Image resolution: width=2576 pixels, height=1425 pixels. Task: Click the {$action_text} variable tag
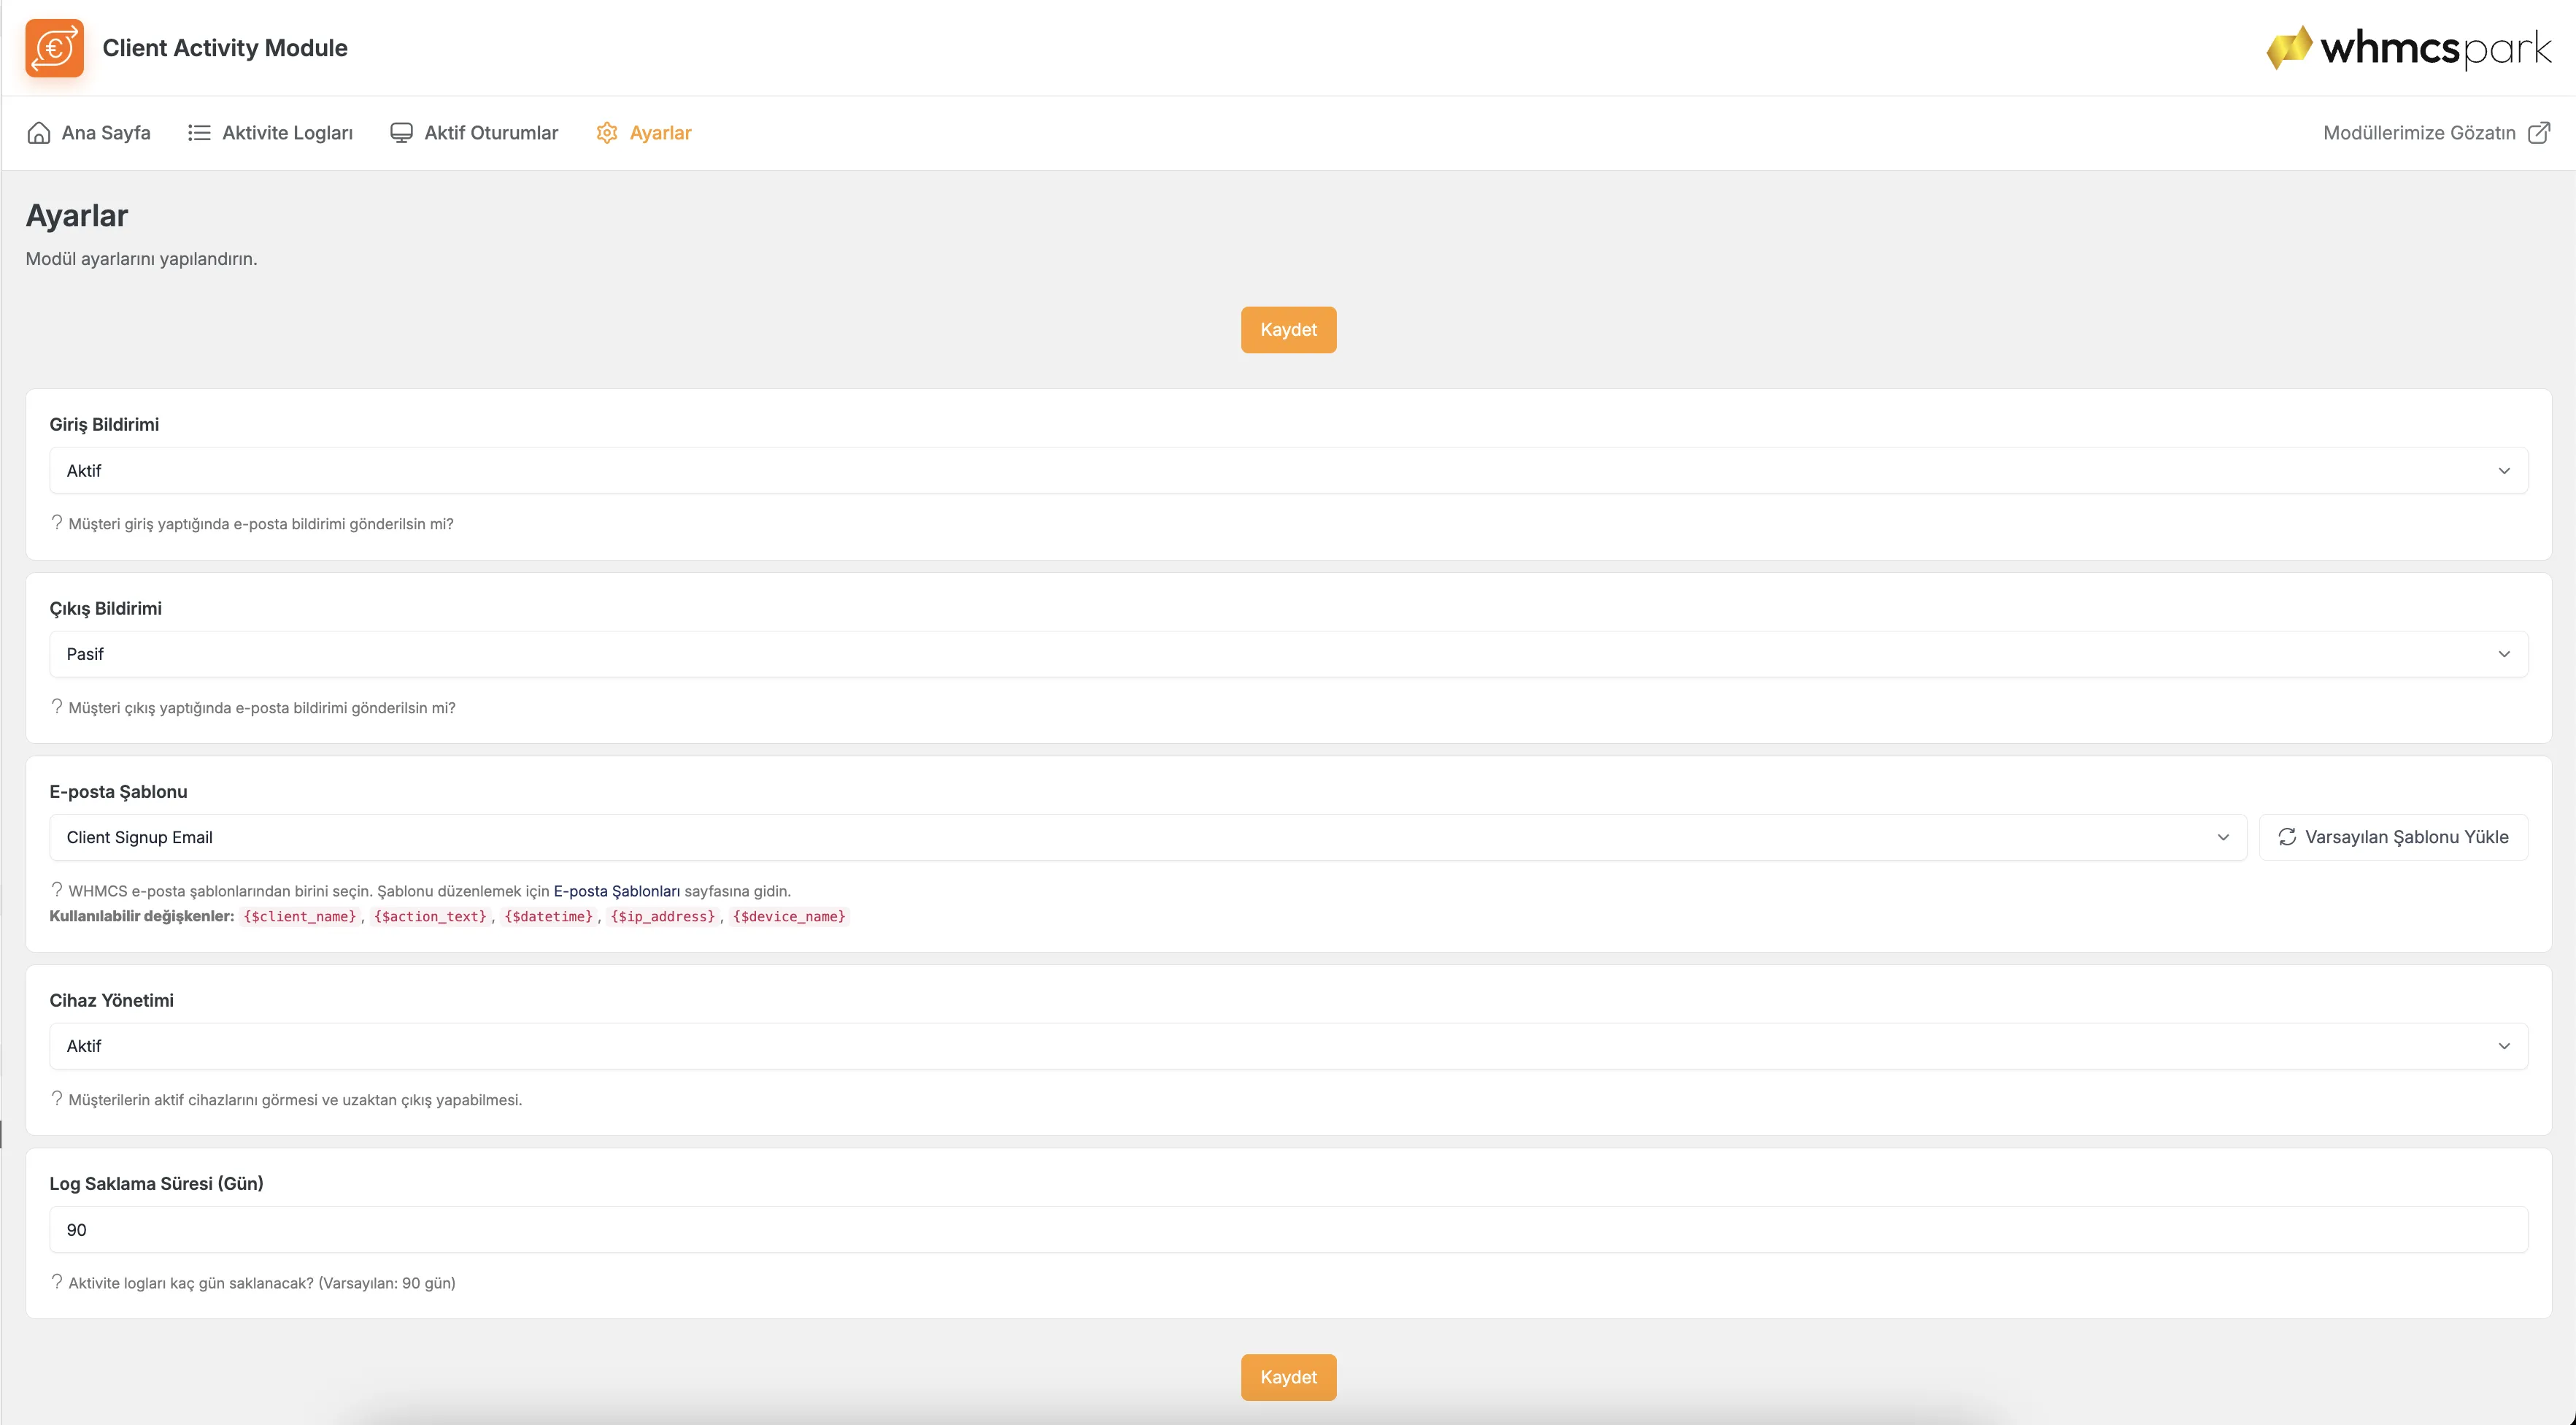pos(430,915)
